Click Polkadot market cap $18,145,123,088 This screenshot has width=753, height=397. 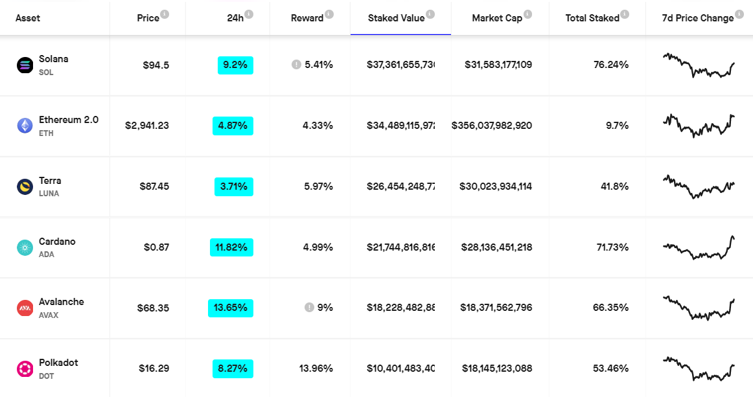pyautogui.click(x=498, y=369)
